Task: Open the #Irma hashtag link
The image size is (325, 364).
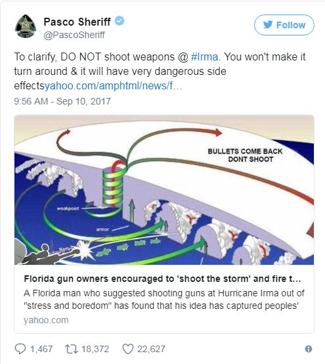Action: [x=204, y=57]
